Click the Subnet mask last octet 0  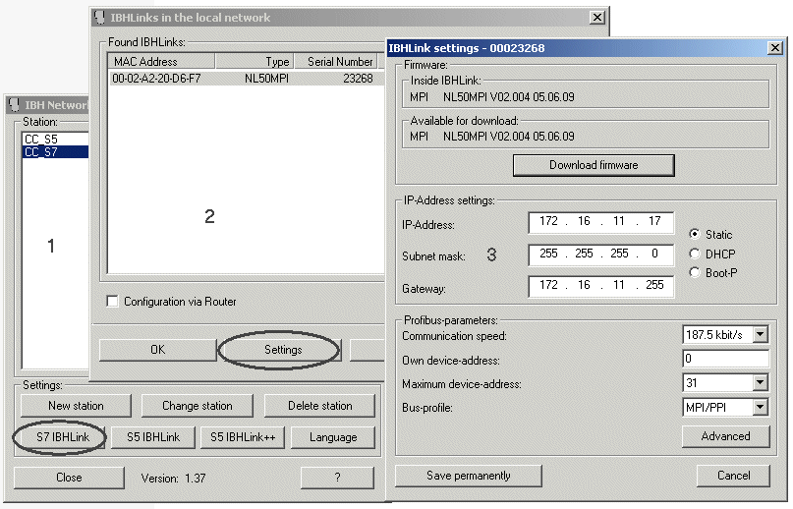point(654,254)
